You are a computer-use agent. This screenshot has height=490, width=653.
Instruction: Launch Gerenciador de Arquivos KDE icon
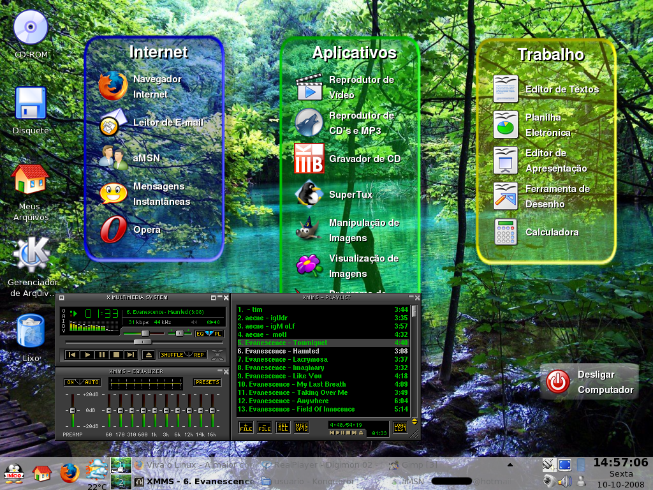click(32, 255)
